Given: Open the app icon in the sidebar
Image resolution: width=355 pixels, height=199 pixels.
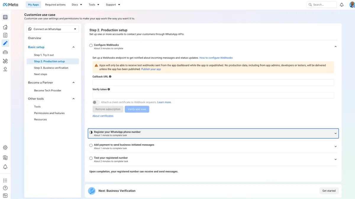Looking at the screenshot, I should [5, 17].
